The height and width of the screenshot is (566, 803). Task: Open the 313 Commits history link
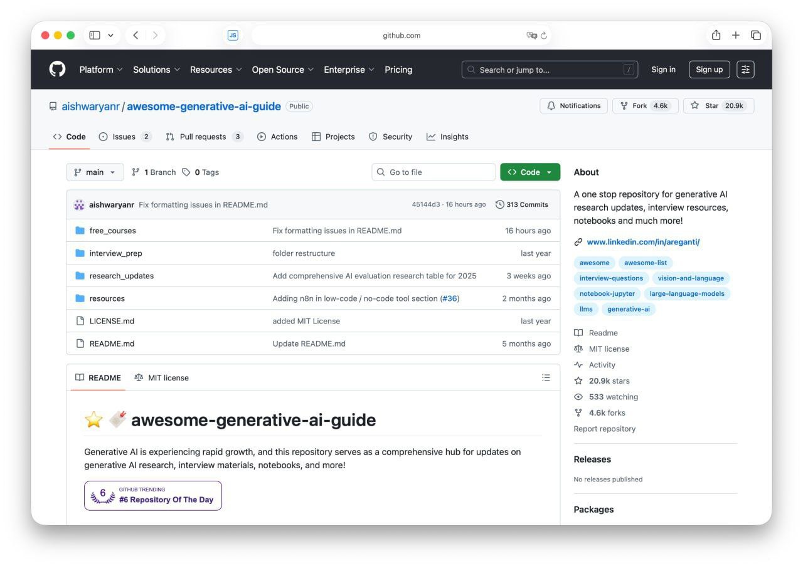click(x=522, y=205)
